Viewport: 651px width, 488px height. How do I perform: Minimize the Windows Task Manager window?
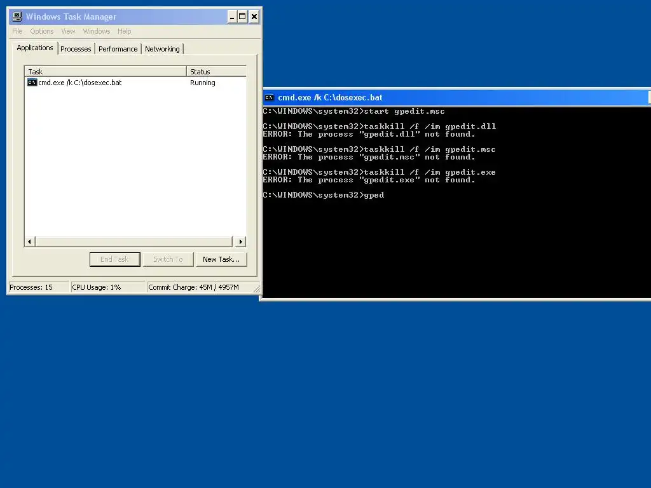[x=232, y=17]
